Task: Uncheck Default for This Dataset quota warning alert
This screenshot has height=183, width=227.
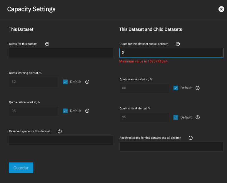Action: [65, 82]
